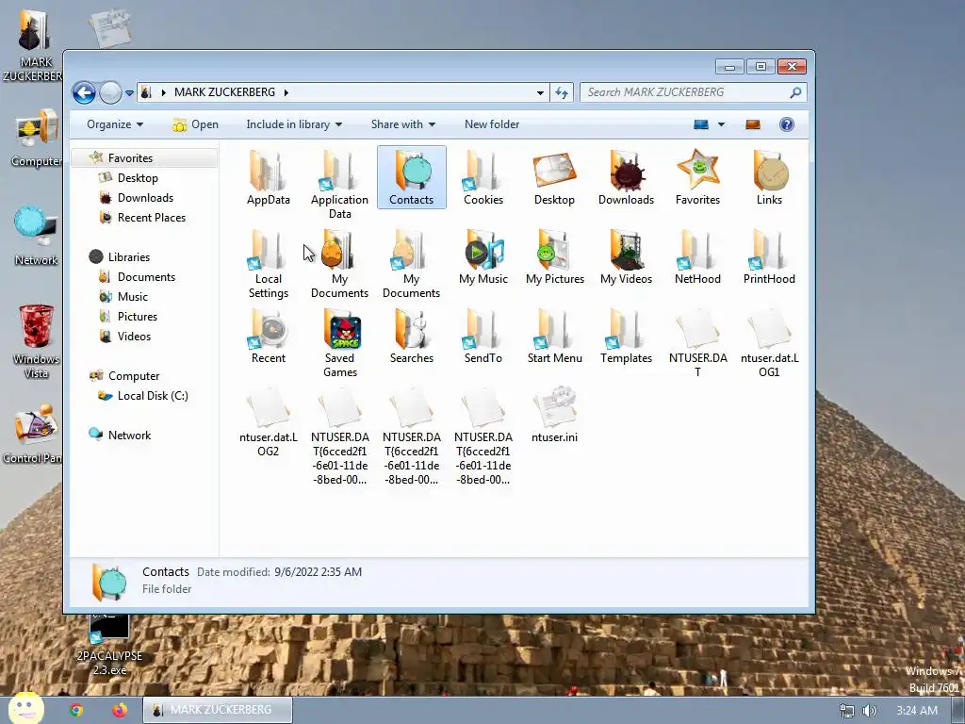Select the Recent folder icon
965x724 pixels.
coord(269,337)
